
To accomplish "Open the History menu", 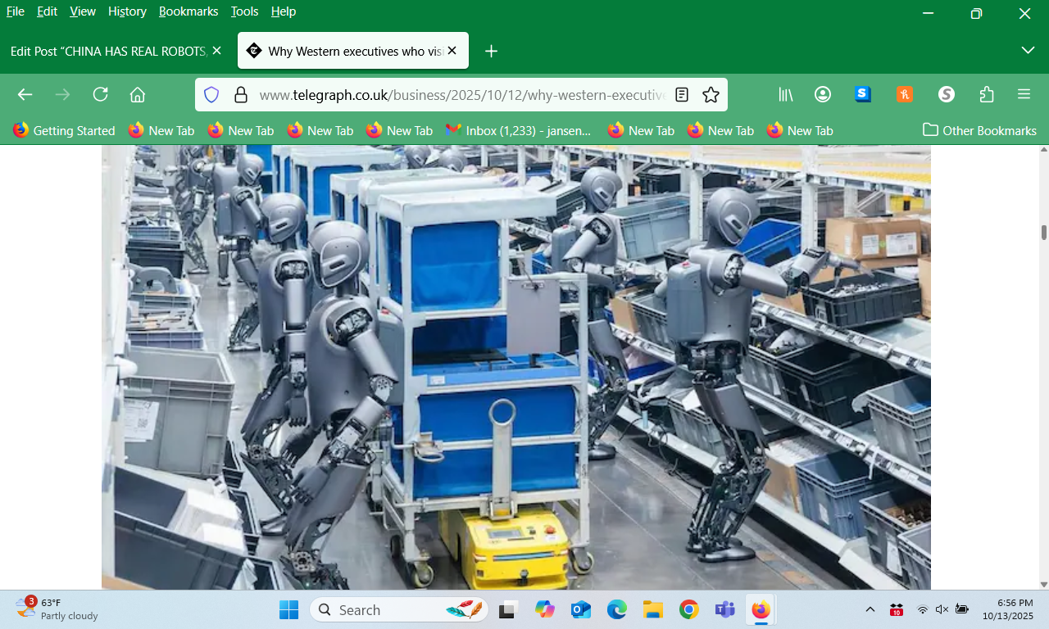I will click(x=127, y=11).
